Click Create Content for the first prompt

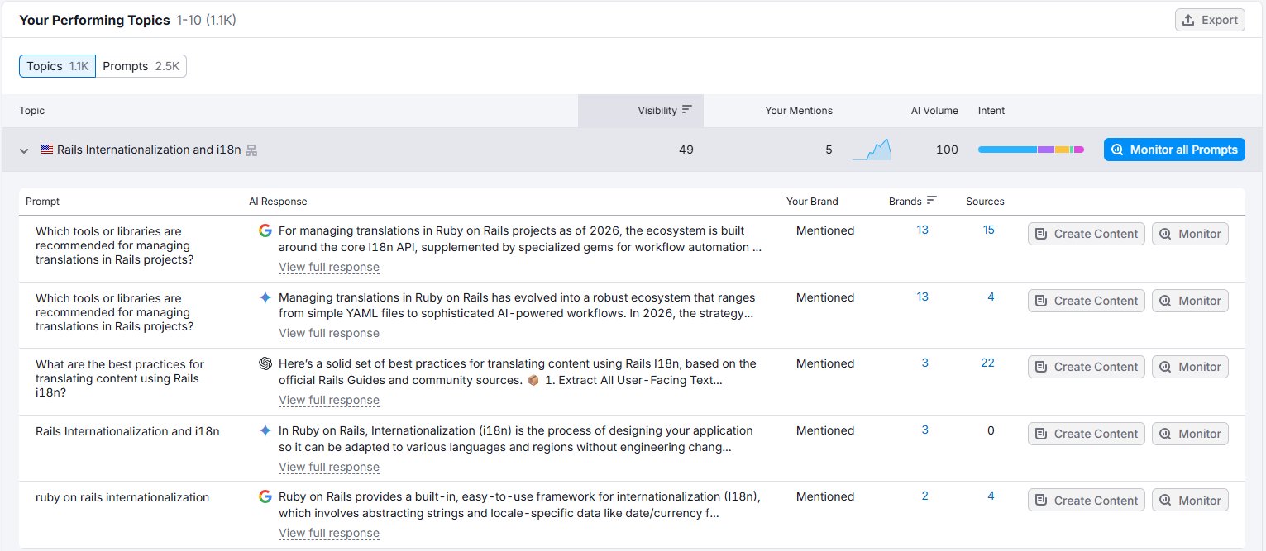point(1086,234)
